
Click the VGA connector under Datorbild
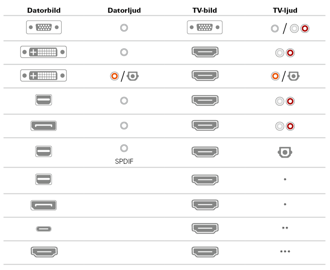click(x=44, y=28)
